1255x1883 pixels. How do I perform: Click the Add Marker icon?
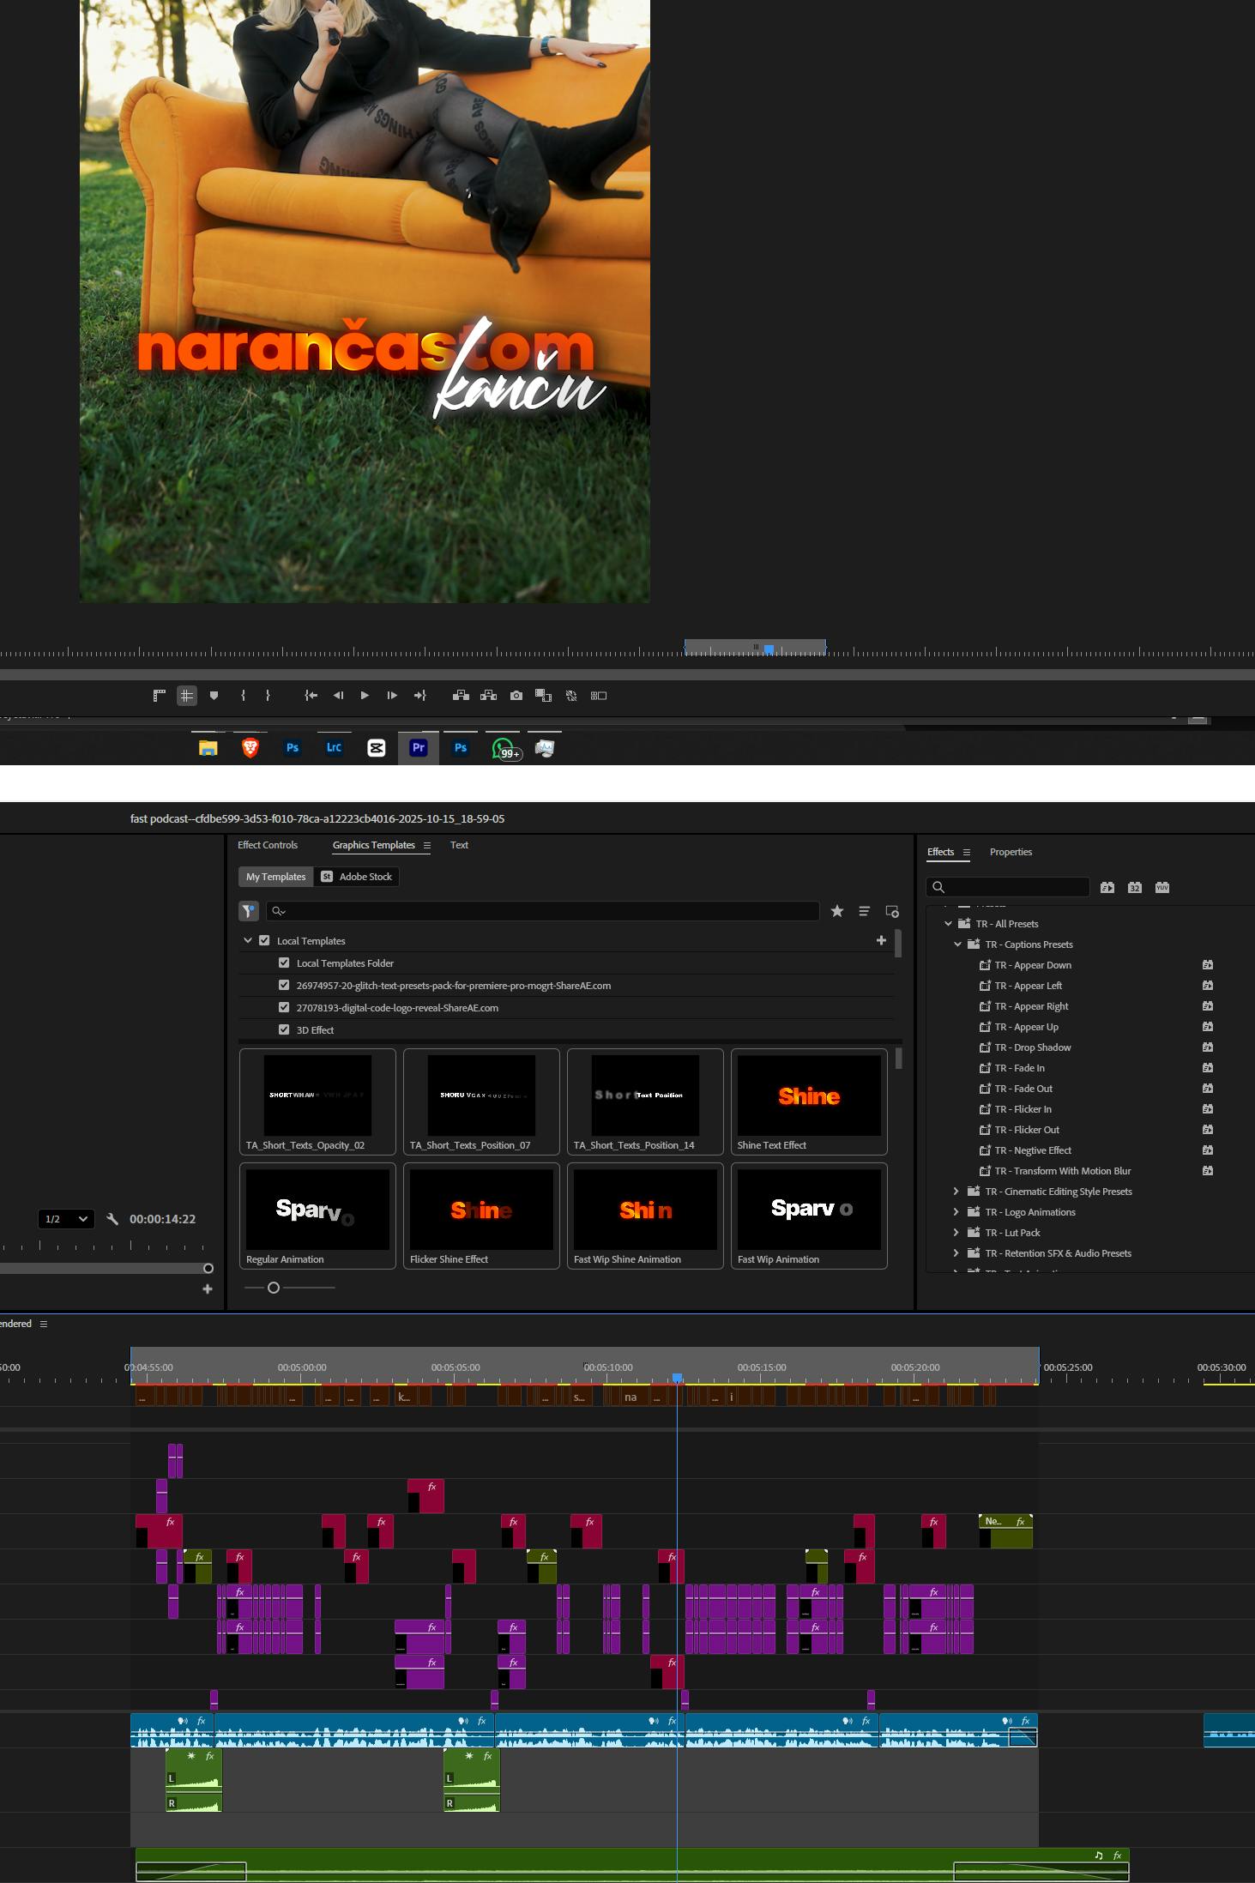[214, 696]
